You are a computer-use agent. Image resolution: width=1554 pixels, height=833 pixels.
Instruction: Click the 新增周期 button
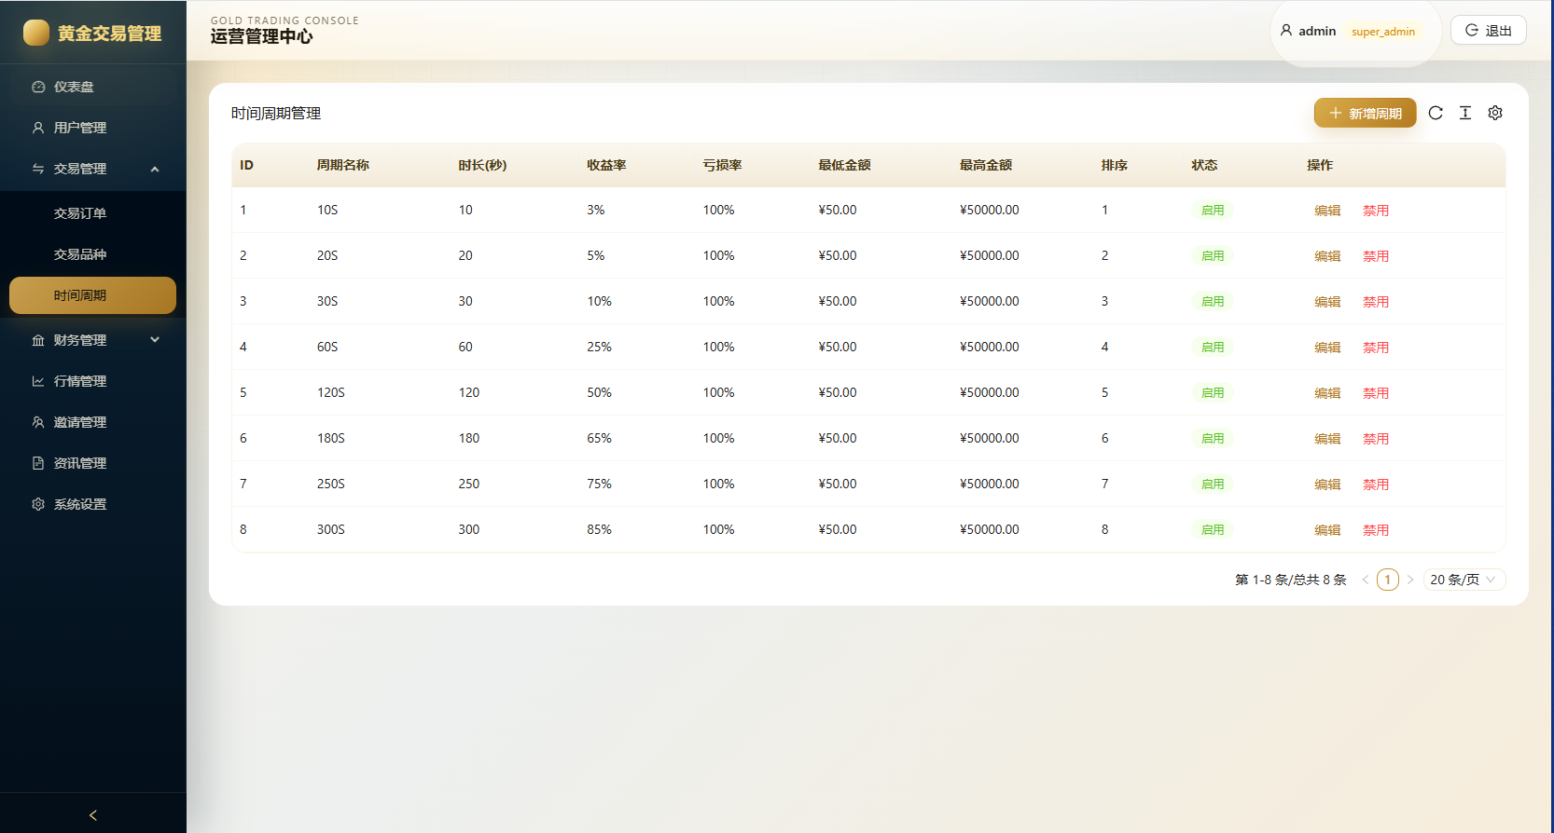coord(1366,113)
